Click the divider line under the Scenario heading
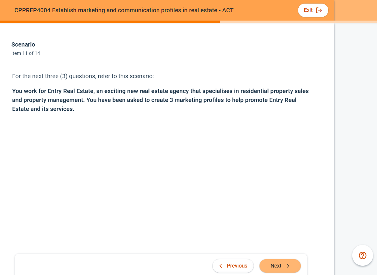Image resolution: width=377 pixels, height=275 pixels. [161, 61]
